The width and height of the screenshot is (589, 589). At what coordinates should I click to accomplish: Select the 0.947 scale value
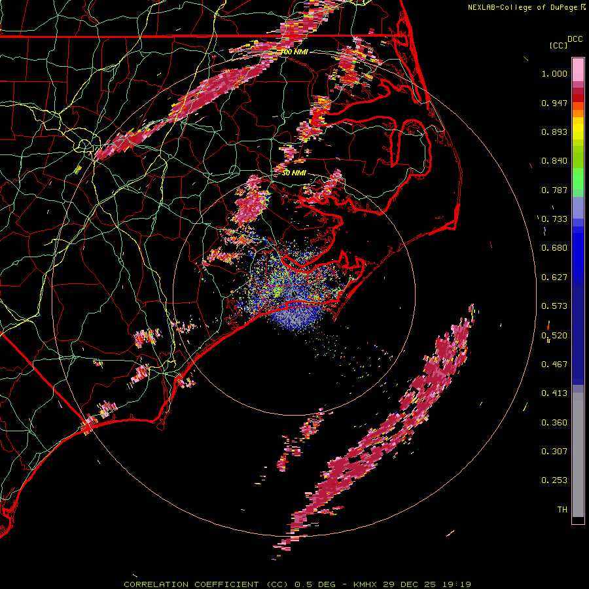click(554, 103)
